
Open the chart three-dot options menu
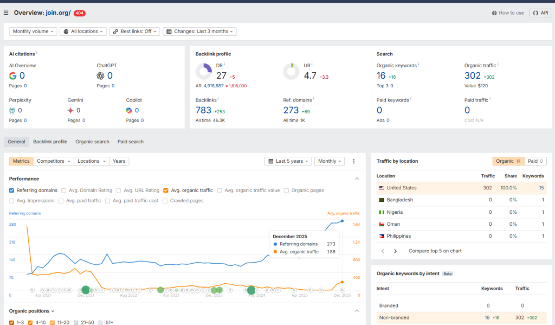point(354,161)
